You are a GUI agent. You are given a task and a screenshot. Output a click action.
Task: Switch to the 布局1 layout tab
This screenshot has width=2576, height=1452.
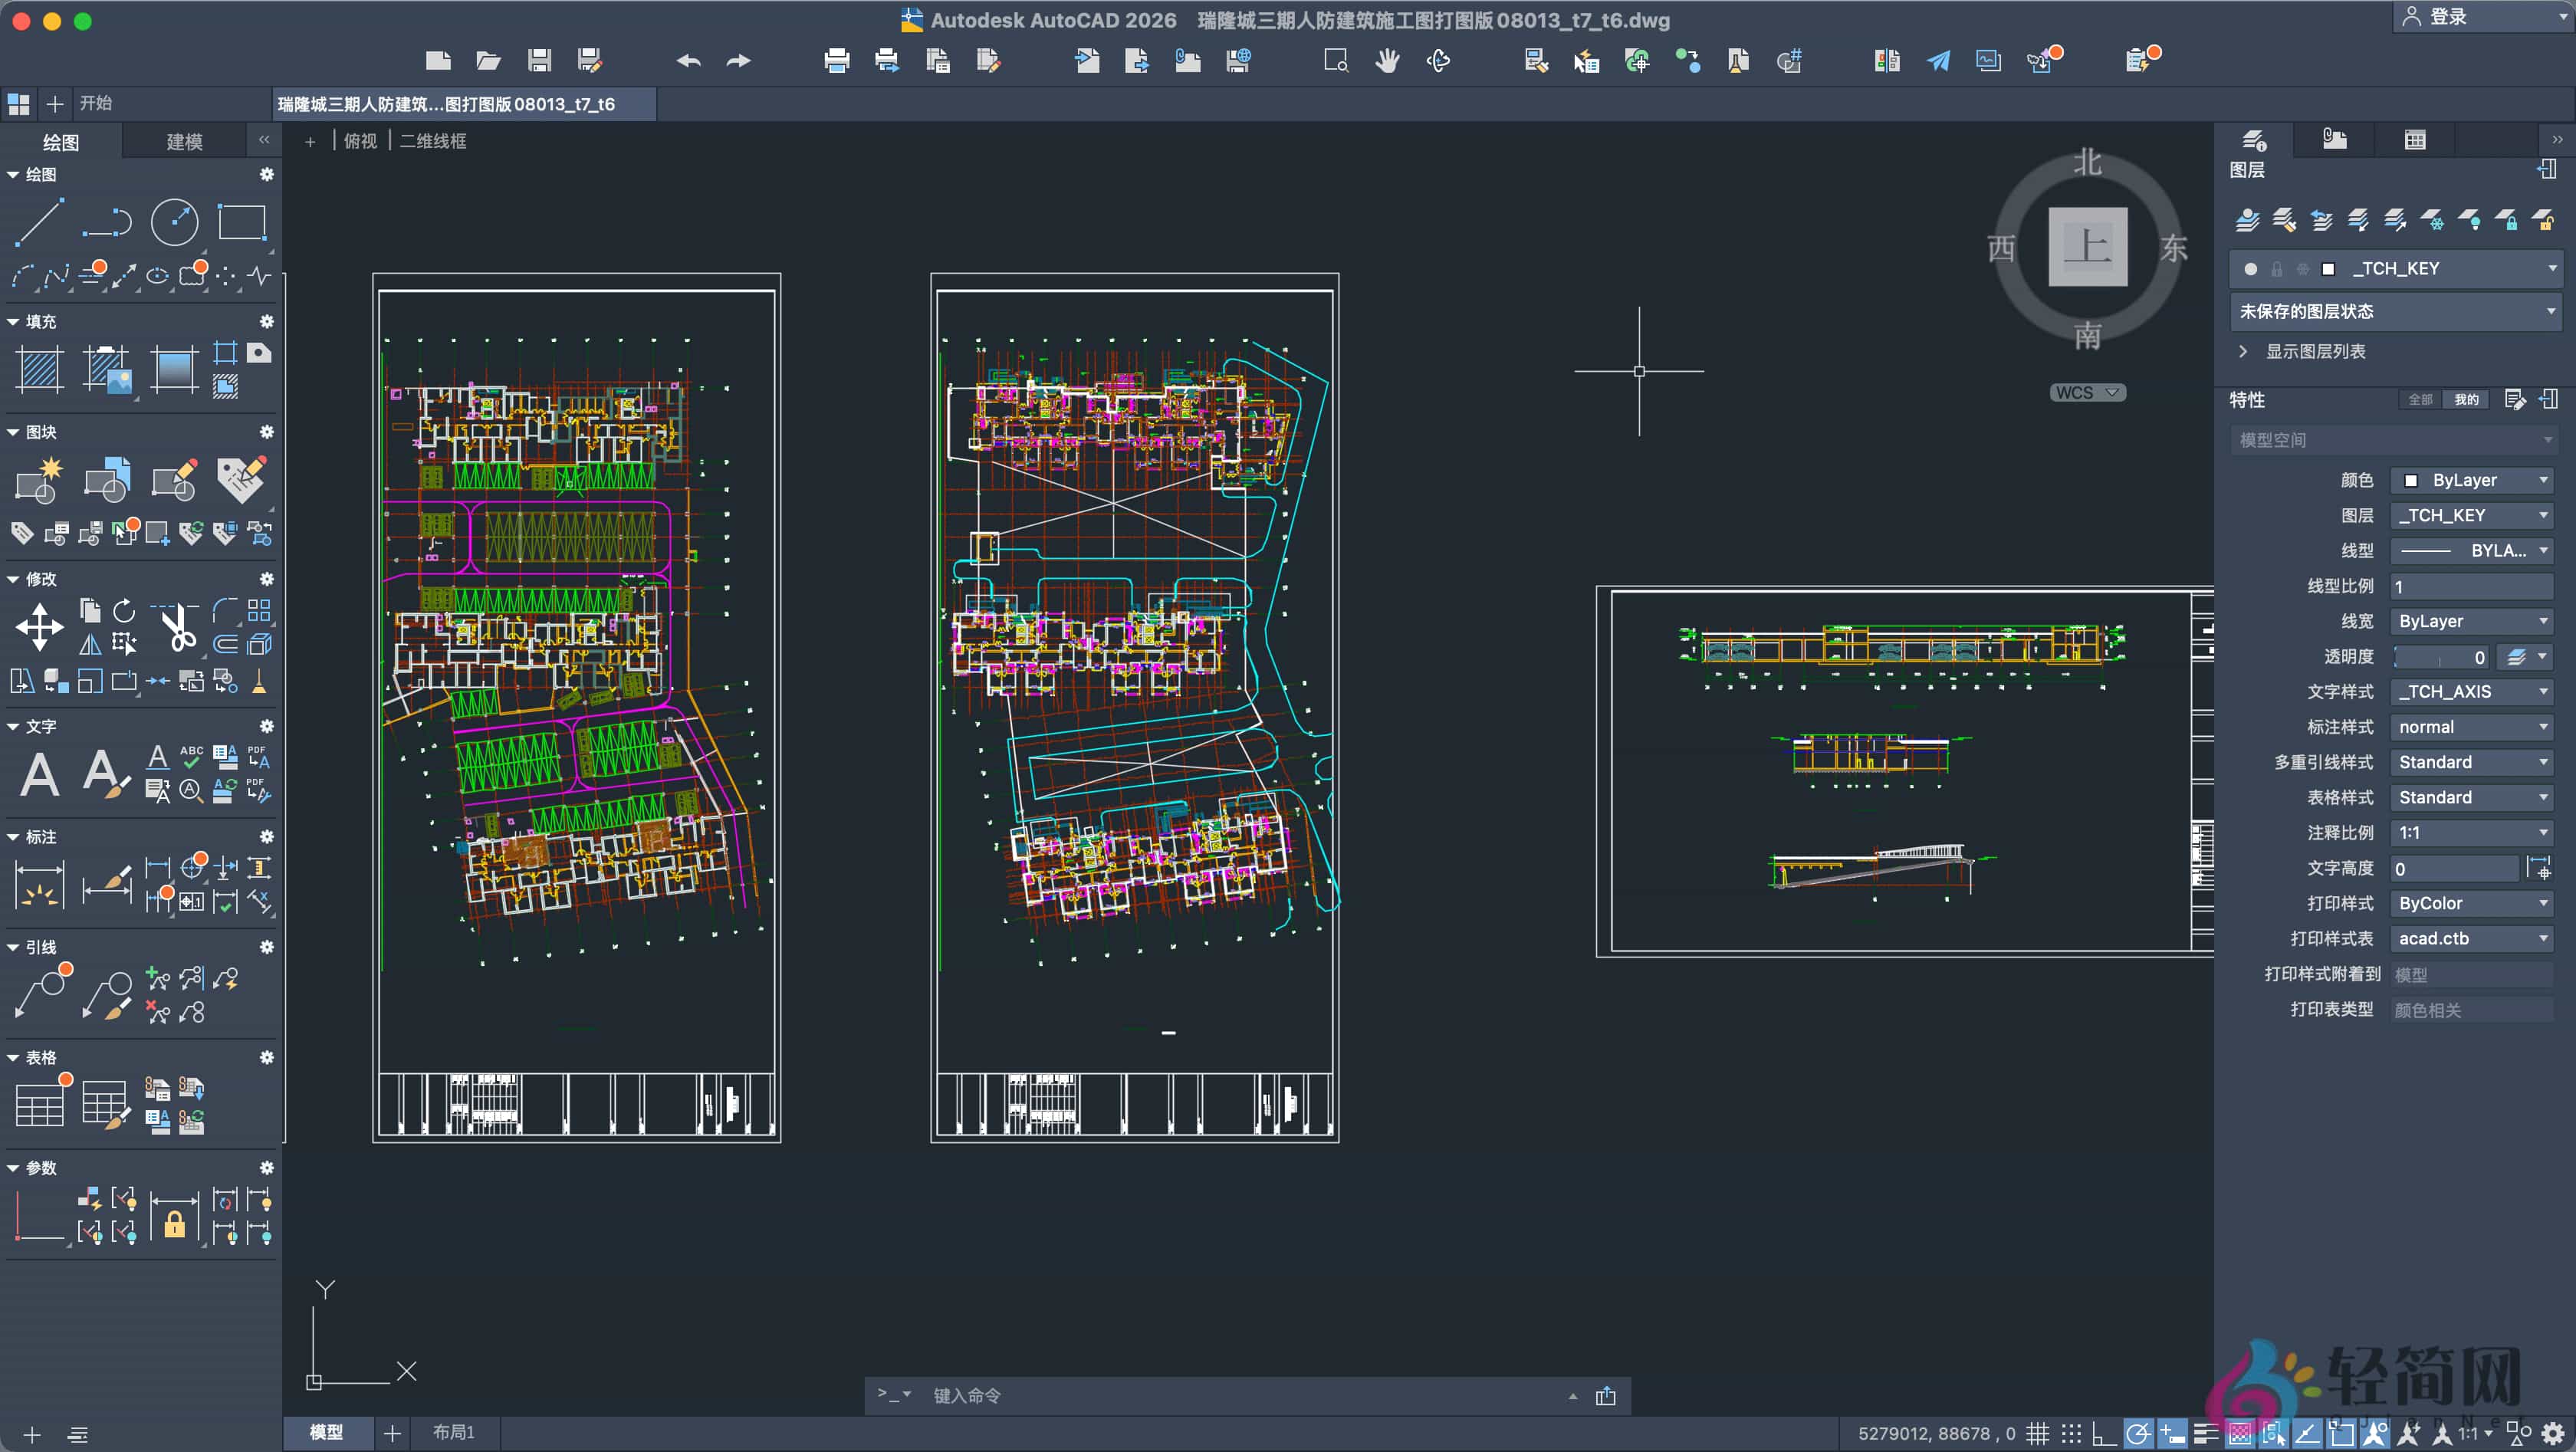(453, 1432)
